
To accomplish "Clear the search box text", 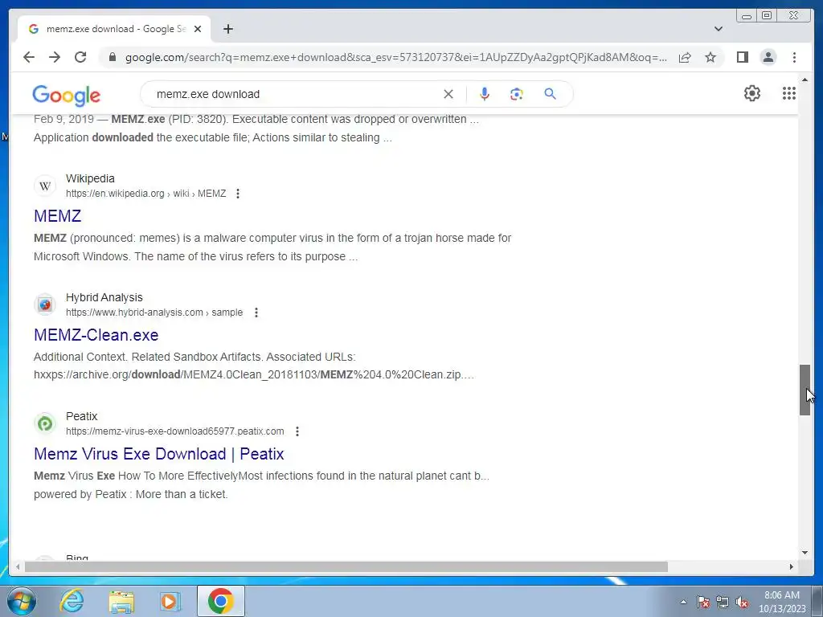I will click(448, 94).
